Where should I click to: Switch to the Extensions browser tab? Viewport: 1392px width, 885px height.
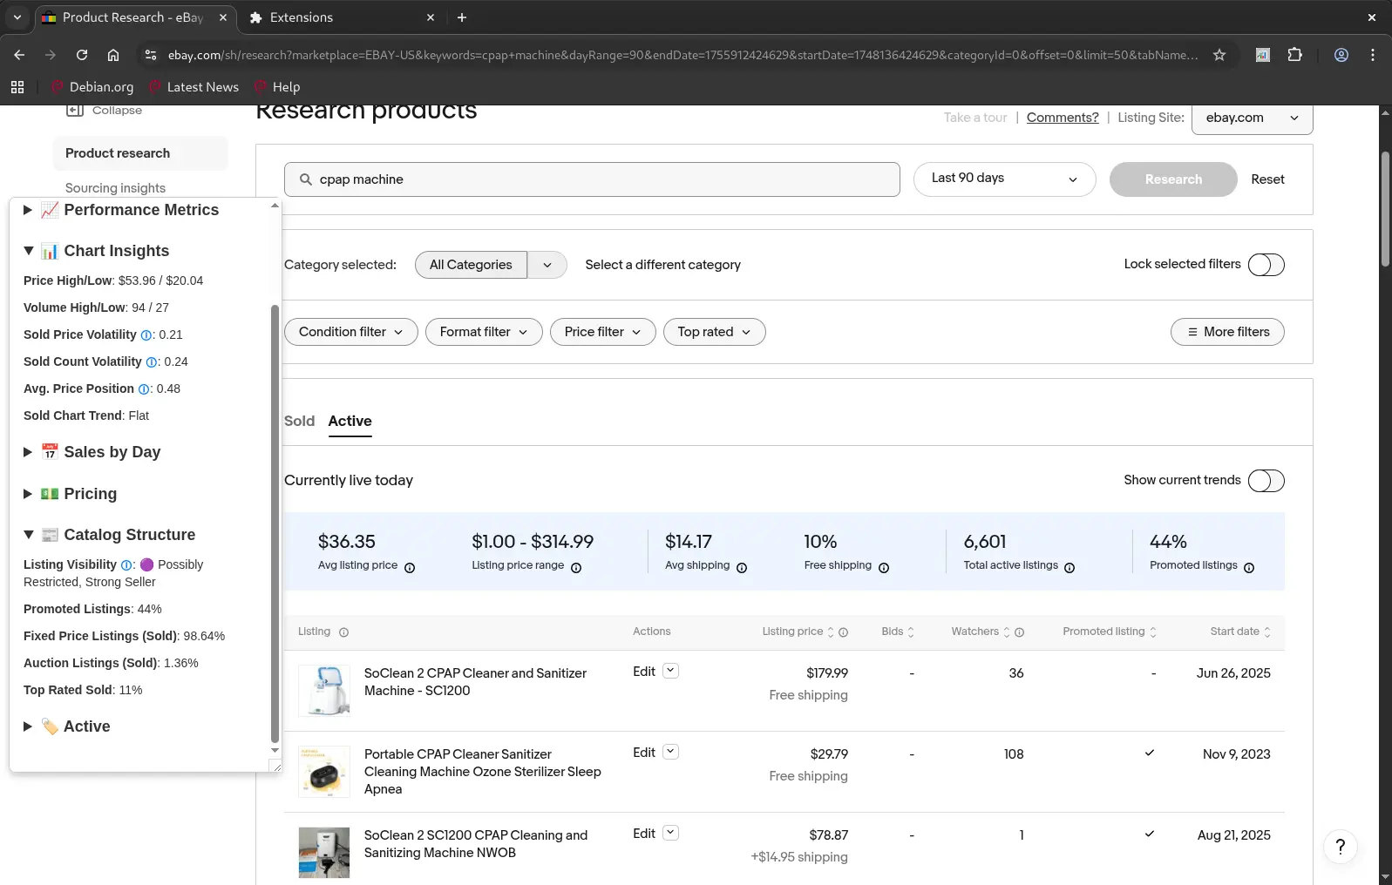(301, 17)
